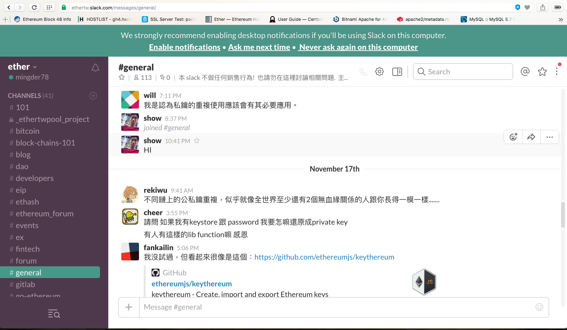Click username fankailin
Image resolution: width=567 pixels, height=330 pixels.
[x=159, y=247]
